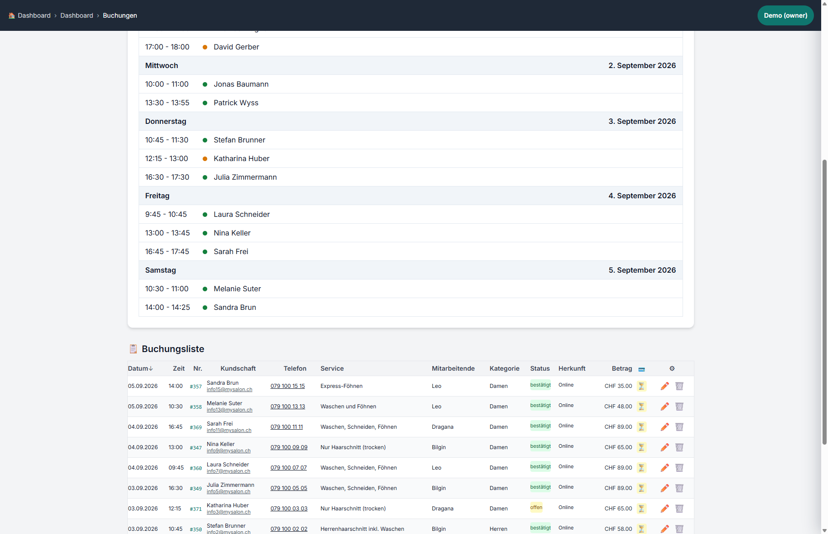Edit Sandra Brun's booking with the pencil
Viewport: 828px width, 534px height.
664,386
